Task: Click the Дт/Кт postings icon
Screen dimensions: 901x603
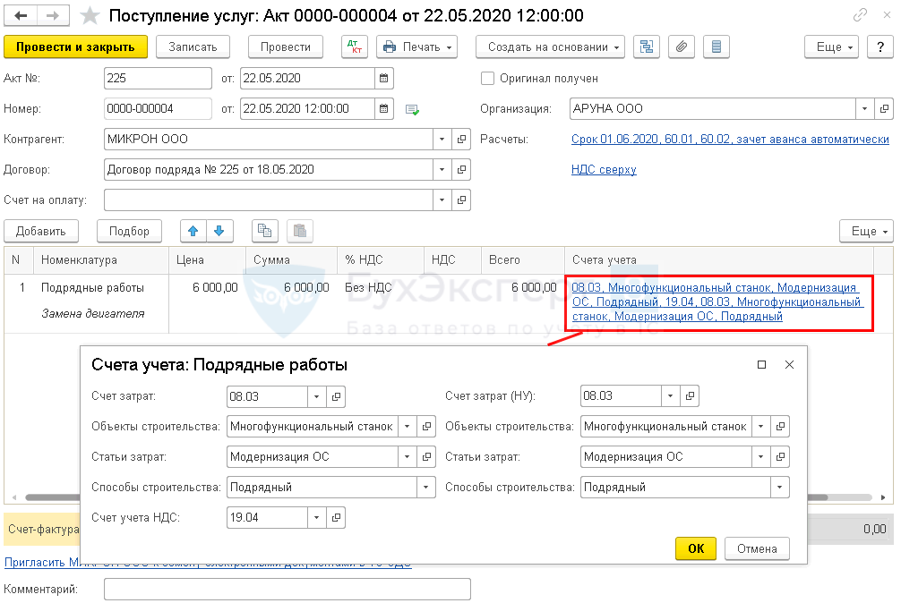Action: [x=355, y=47]
